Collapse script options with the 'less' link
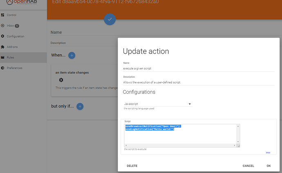The height and width of the screenshot is (173, 282). 268,153
